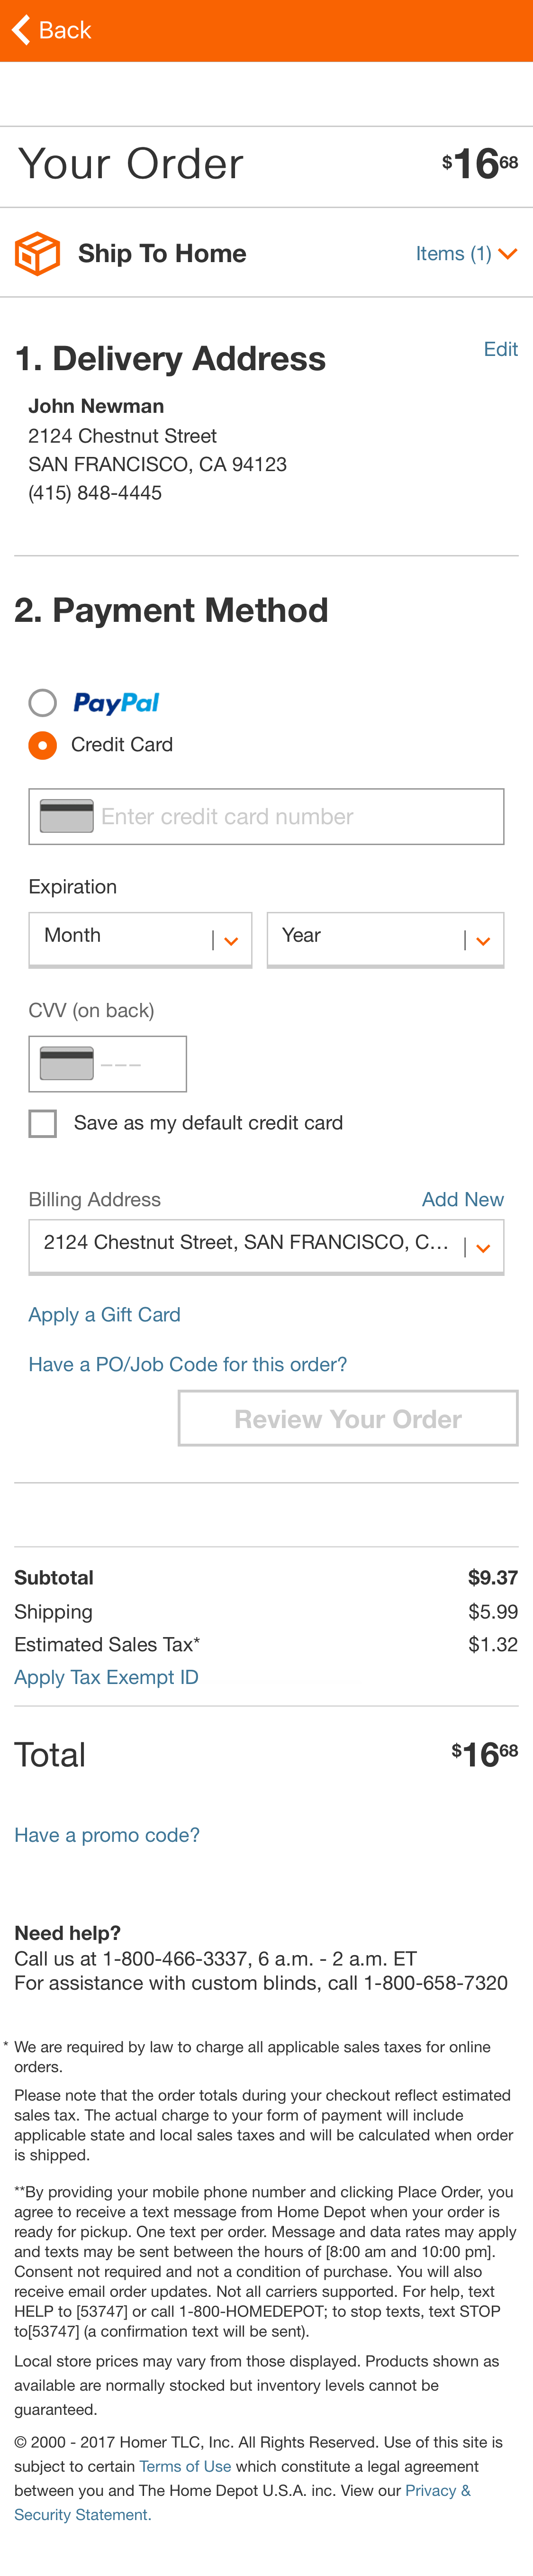Click the back arrow chevron icon
This screenshot has width=533, height=2576.
click(18, 30)
